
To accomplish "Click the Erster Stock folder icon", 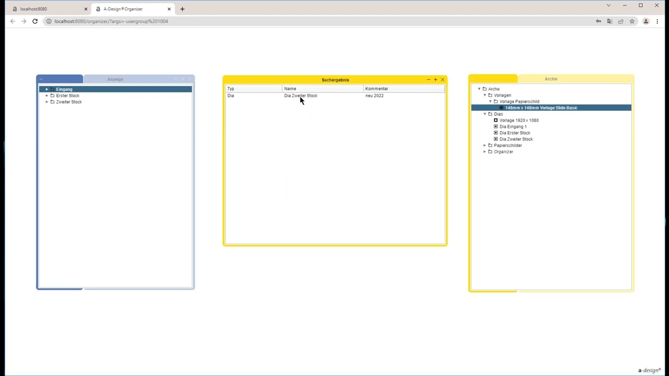I will coord(52,96).
